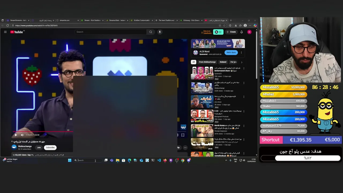Image resolution: width=343 pixels, height=193 pixels.
Task: Subscribe to Wallexchange channel
Action: (x=50, y=147)
